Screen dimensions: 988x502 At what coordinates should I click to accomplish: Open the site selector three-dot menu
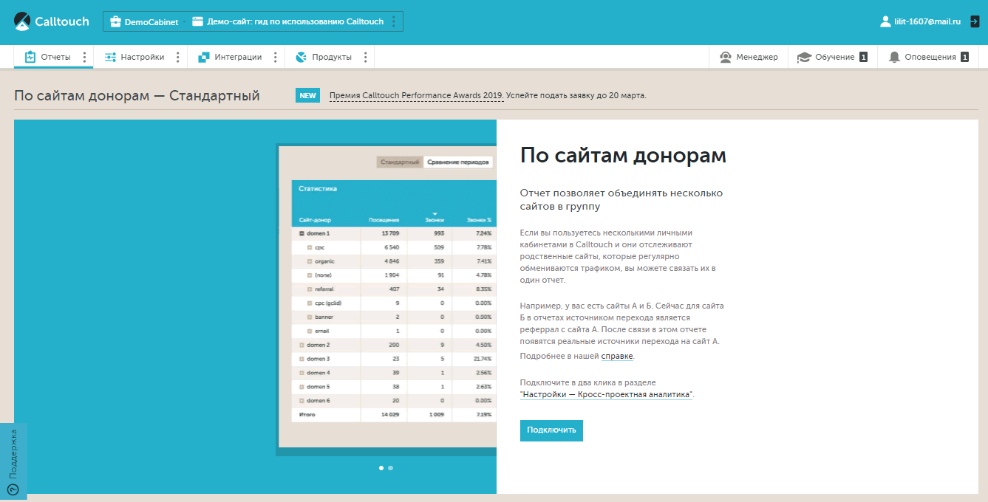coord(393,22)
